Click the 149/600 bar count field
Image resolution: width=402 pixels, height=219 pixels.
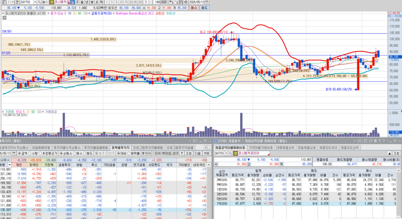[161, 2]
